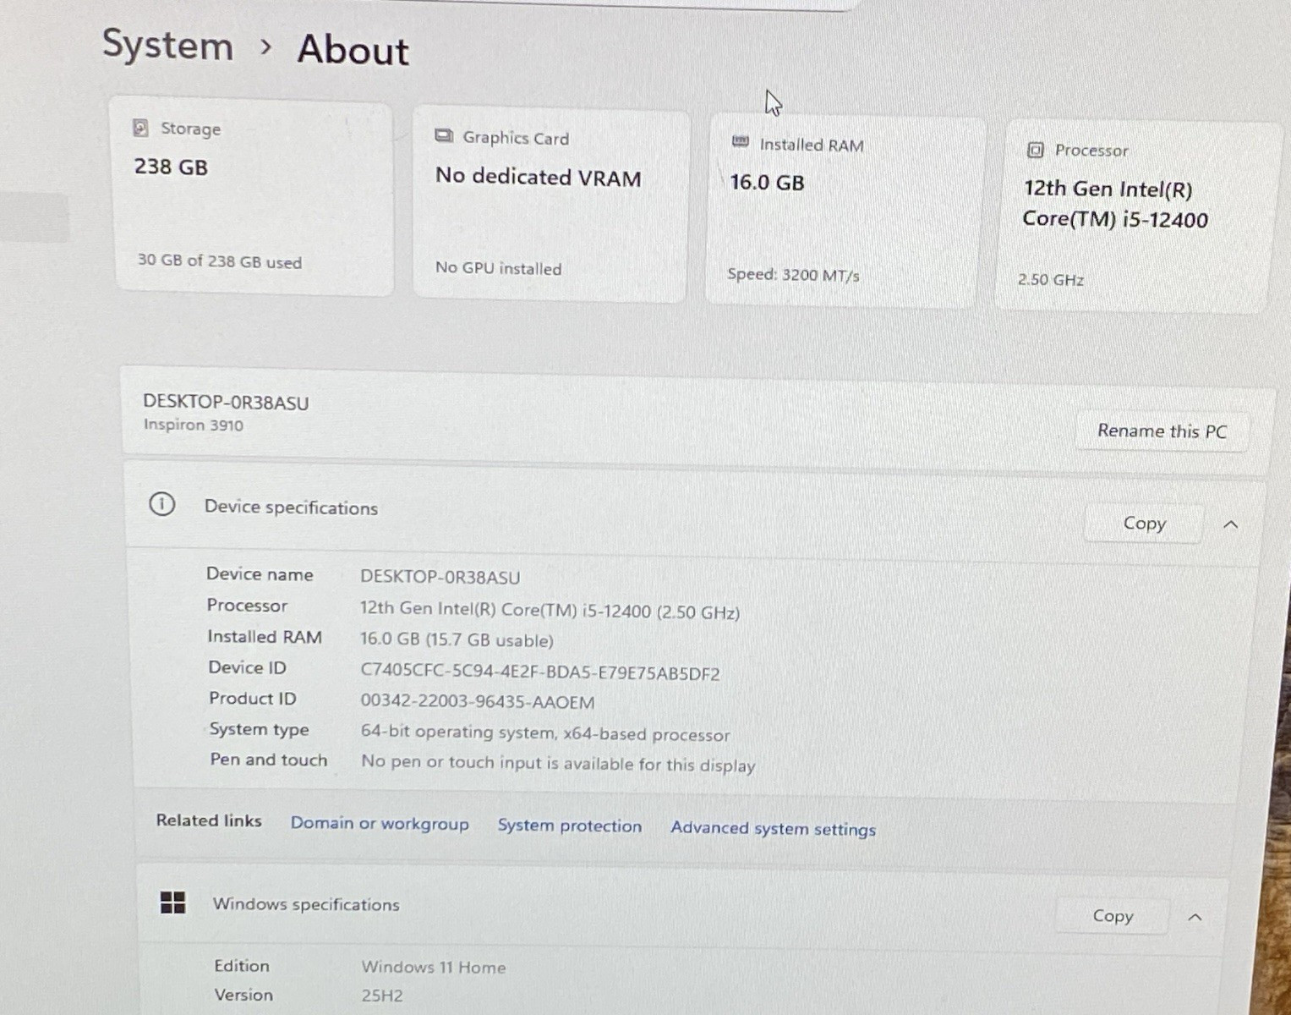Collapse the Windows specifications section chevron

point(1195,918)
